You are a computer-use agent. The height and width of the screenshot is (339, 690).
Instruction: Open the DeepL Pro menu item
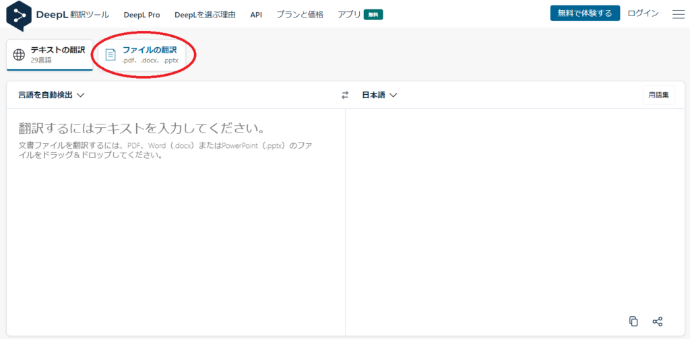[x=142, y=15]
